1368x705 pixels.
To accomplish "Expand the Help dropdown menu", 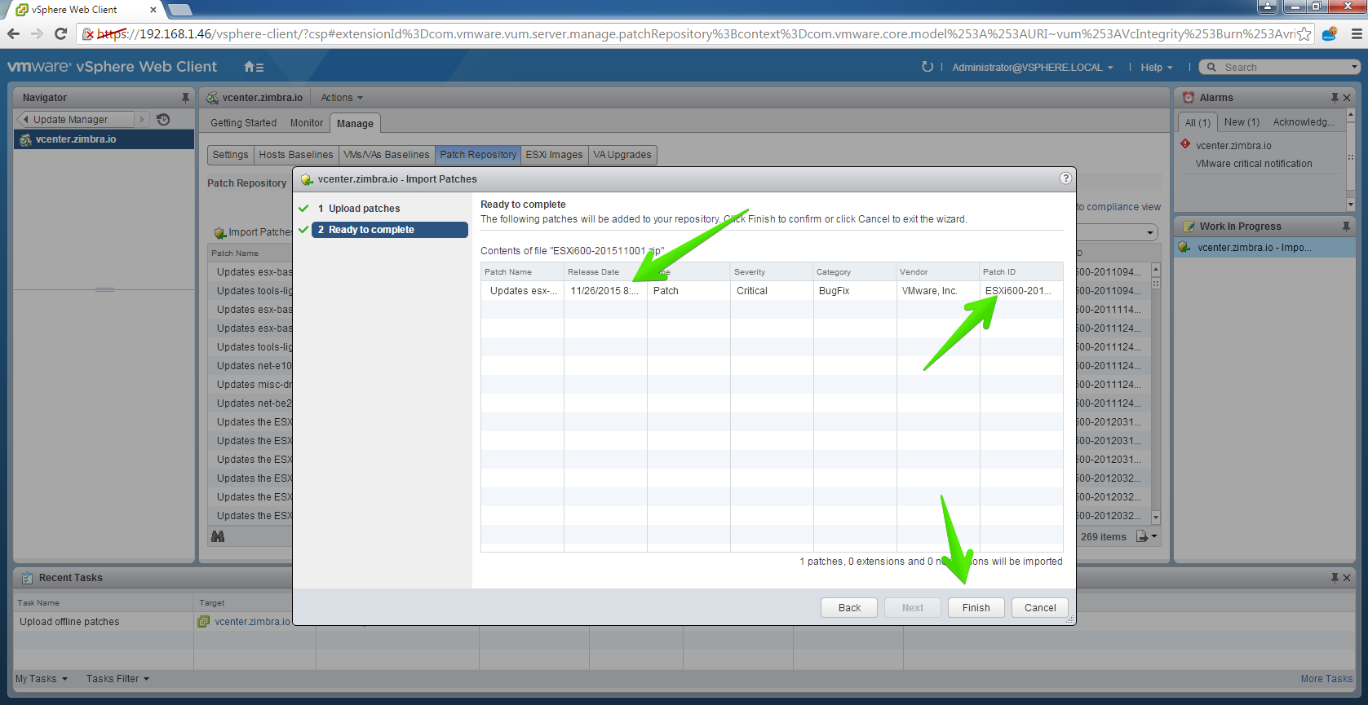I will pyautogui.click(x=1157, y=68).
